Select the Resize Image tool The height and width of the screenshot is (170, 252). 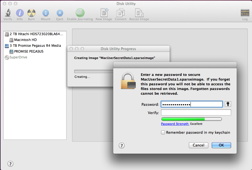pyautogui.click(x=139, y=12)
